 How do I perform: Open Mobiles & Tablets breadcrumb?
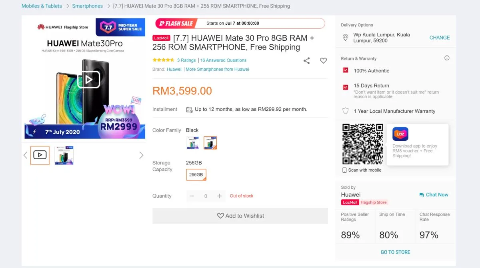pos(42,6)
